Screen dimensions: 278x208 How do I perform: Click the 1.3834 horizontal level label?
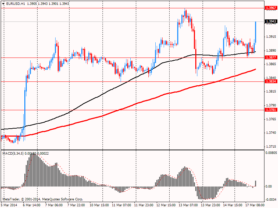271,81
